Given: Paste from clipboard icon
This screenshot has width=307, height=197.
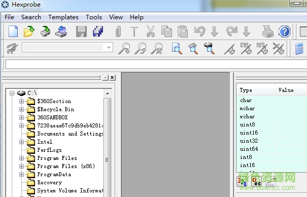Looking at the screenshot, I should [x=183, y=31].
